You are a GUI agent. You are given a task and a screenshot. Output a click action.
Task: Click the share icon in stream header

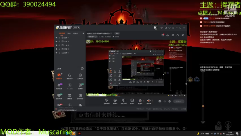pos(183,35)
